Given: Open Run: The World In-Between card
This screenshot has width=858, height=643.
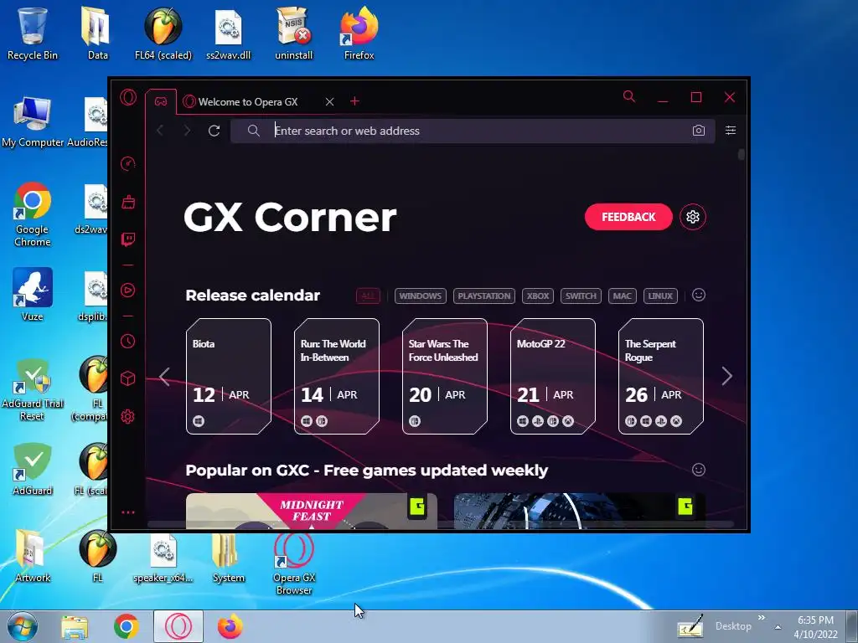Looking at the screenshot, I should (x=337, y=376).
